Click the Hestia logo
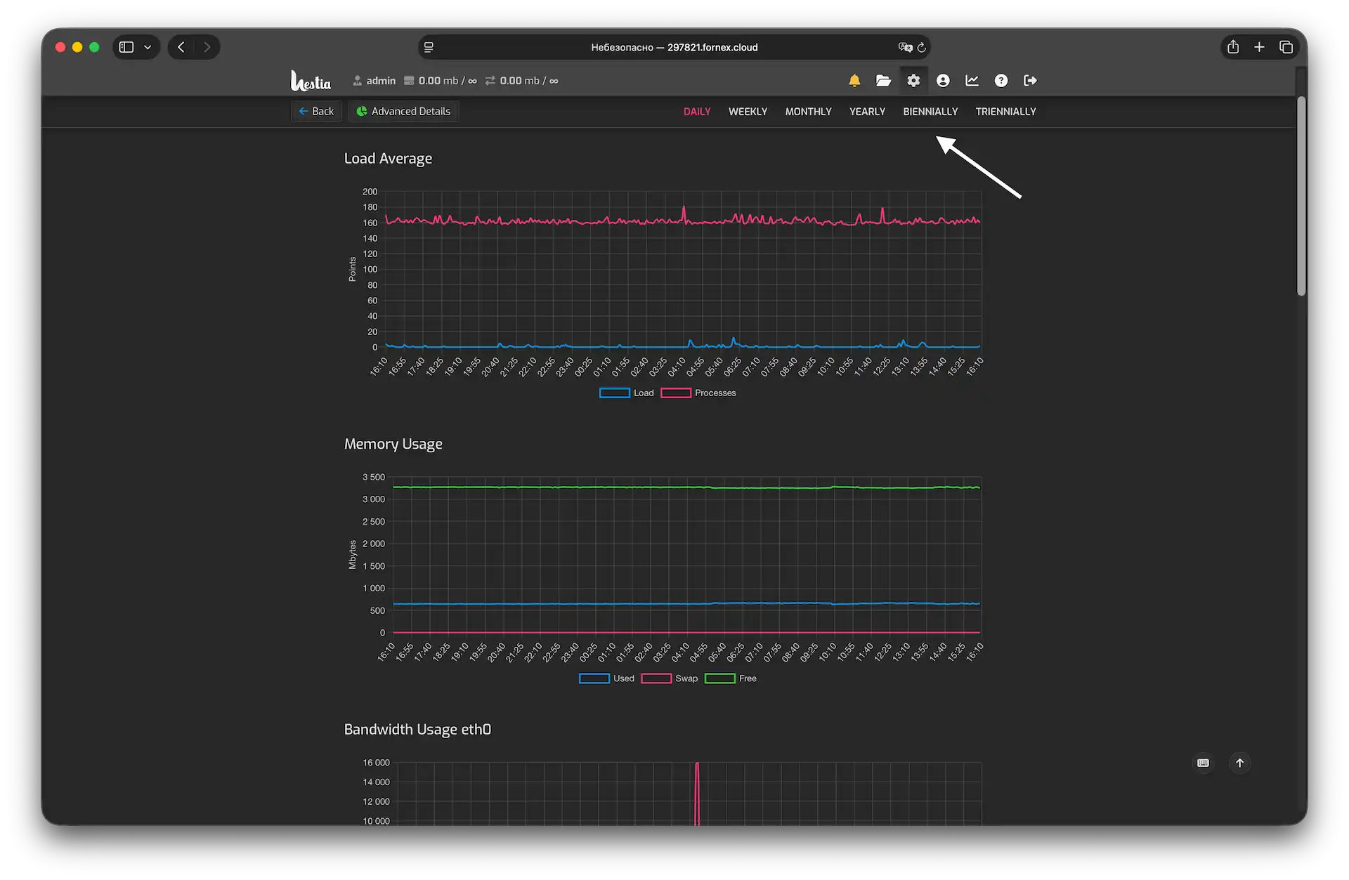 (x=311, y=81)
